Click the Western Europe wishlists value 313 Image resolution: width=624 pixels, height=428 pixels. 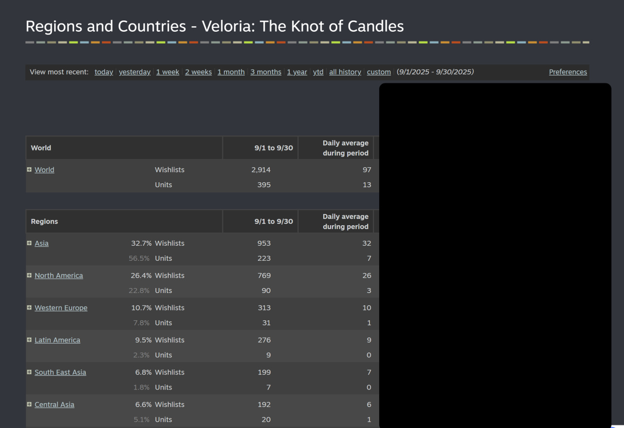[x=265, y=308]
